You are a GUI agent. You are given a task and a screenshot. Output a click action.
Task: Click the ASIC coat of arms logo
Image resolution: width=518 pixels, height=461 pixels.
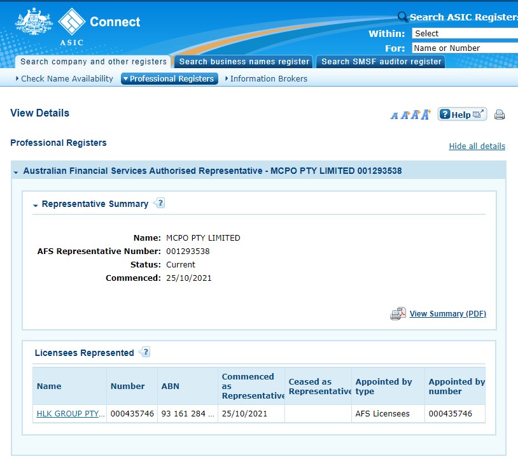34,22
